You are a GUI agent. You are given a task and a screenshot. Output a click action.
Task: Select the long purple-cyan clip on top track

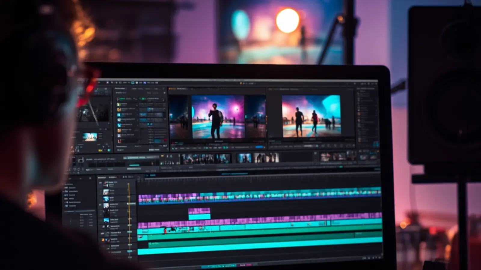coord(260,196)
